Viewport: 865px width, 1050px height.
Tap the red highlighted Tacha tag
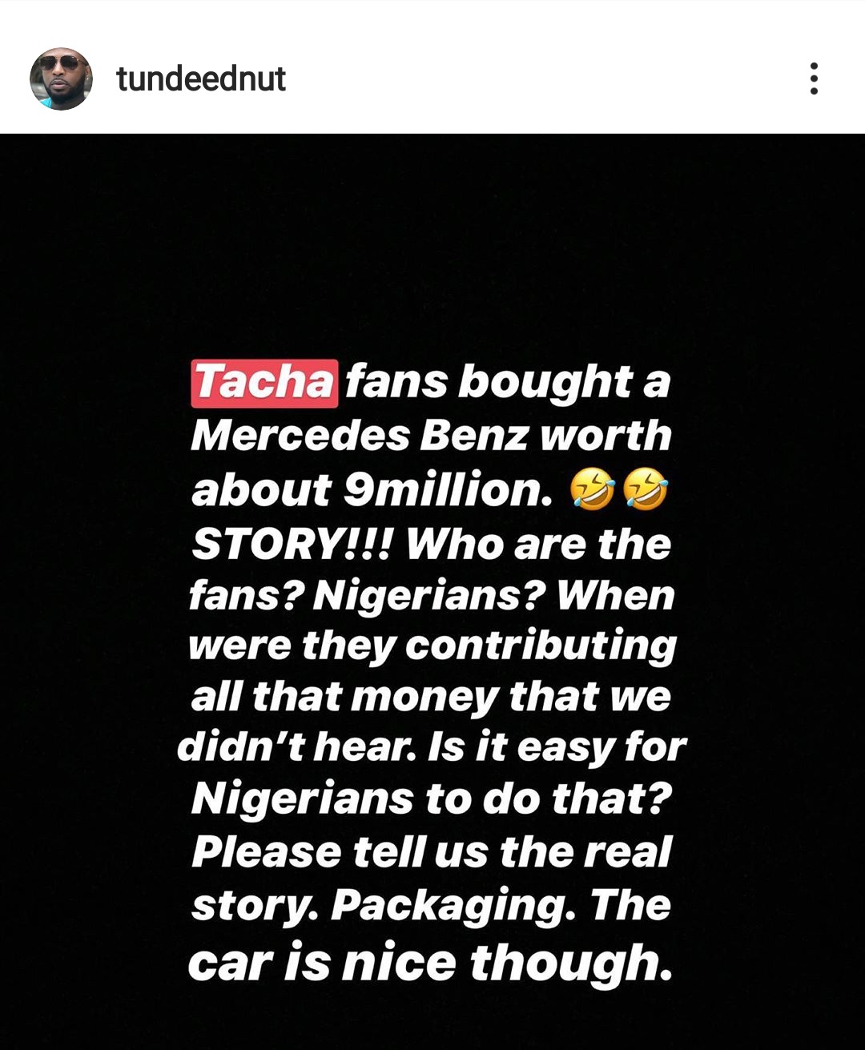pos(264,382)
